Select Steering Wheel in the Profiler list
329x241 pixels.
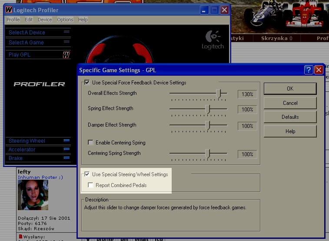(x=38, y=141)
